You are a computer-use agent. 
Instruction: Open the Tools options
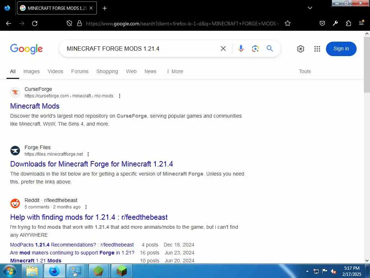[x=305, y=71]
